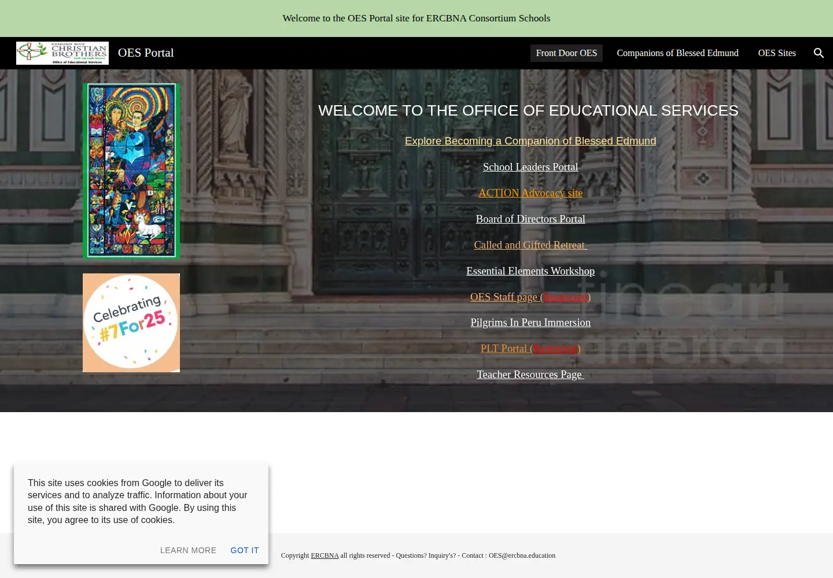Viewport: 833px width, 578px height.
Task: Open the Pilgrims In Peru Immersion link
Action: (x=530, y=323)
